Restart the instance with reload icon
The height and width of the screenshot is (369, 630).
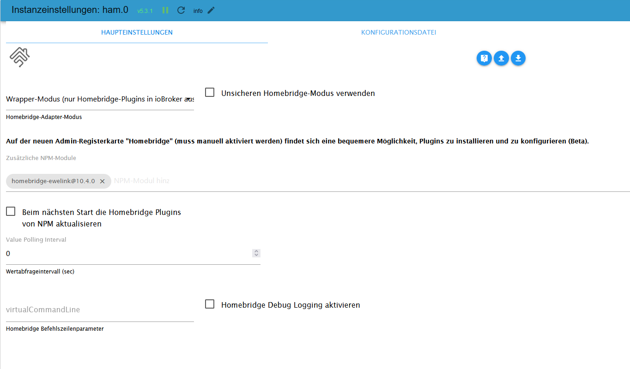[181, 10]
